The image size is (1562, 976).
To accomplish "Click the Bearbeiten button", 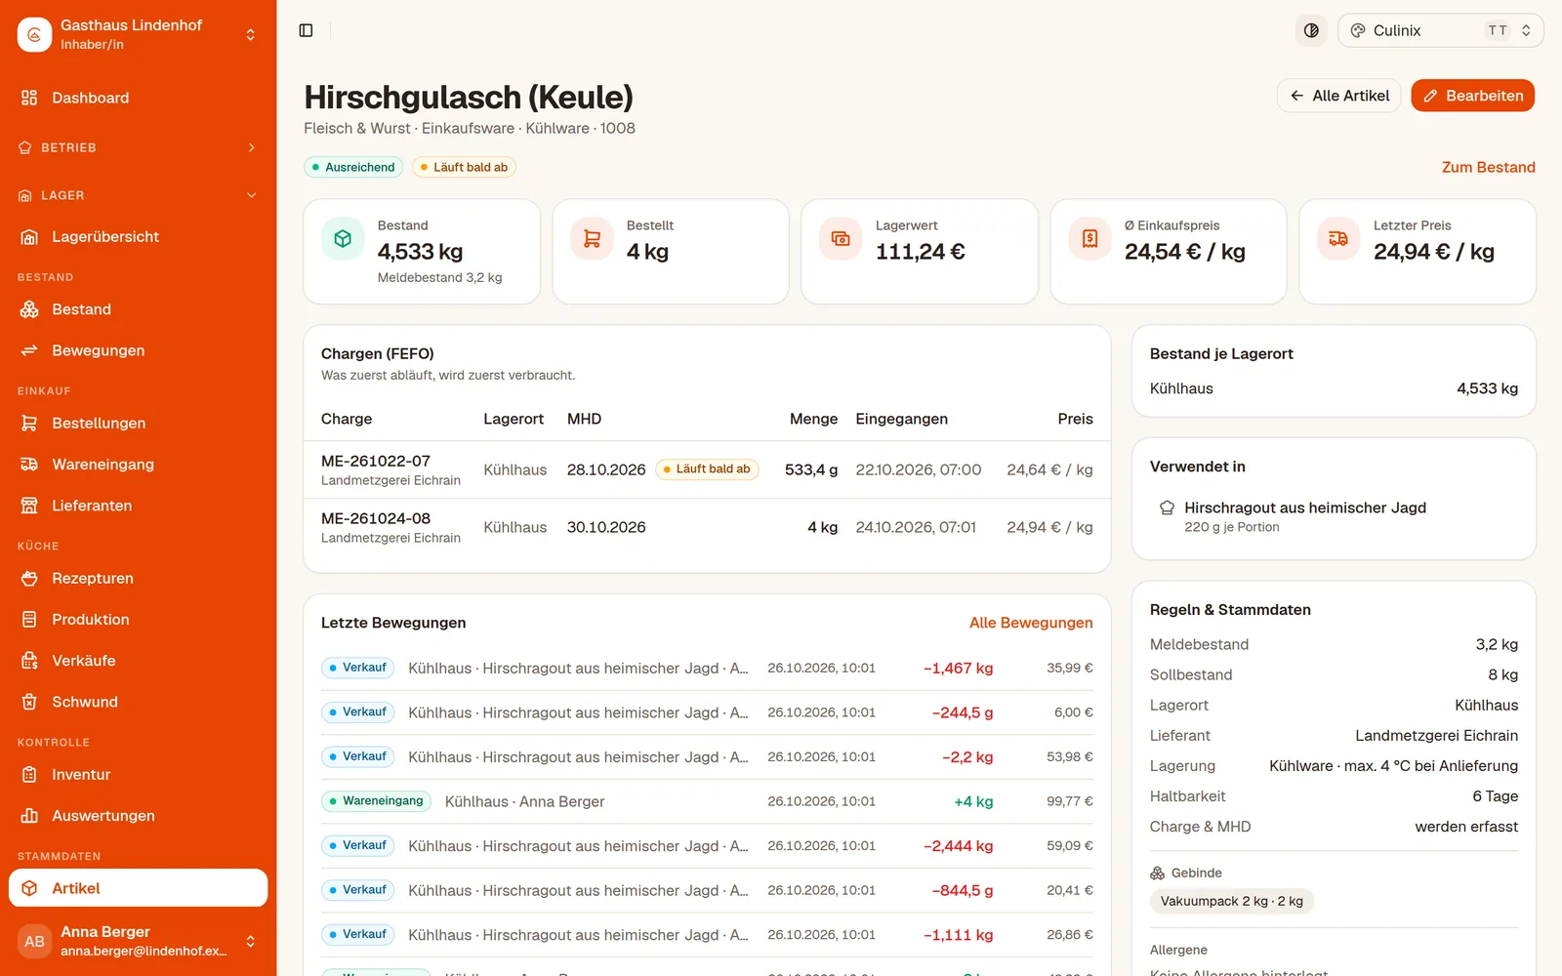I will coord(1473,96).
